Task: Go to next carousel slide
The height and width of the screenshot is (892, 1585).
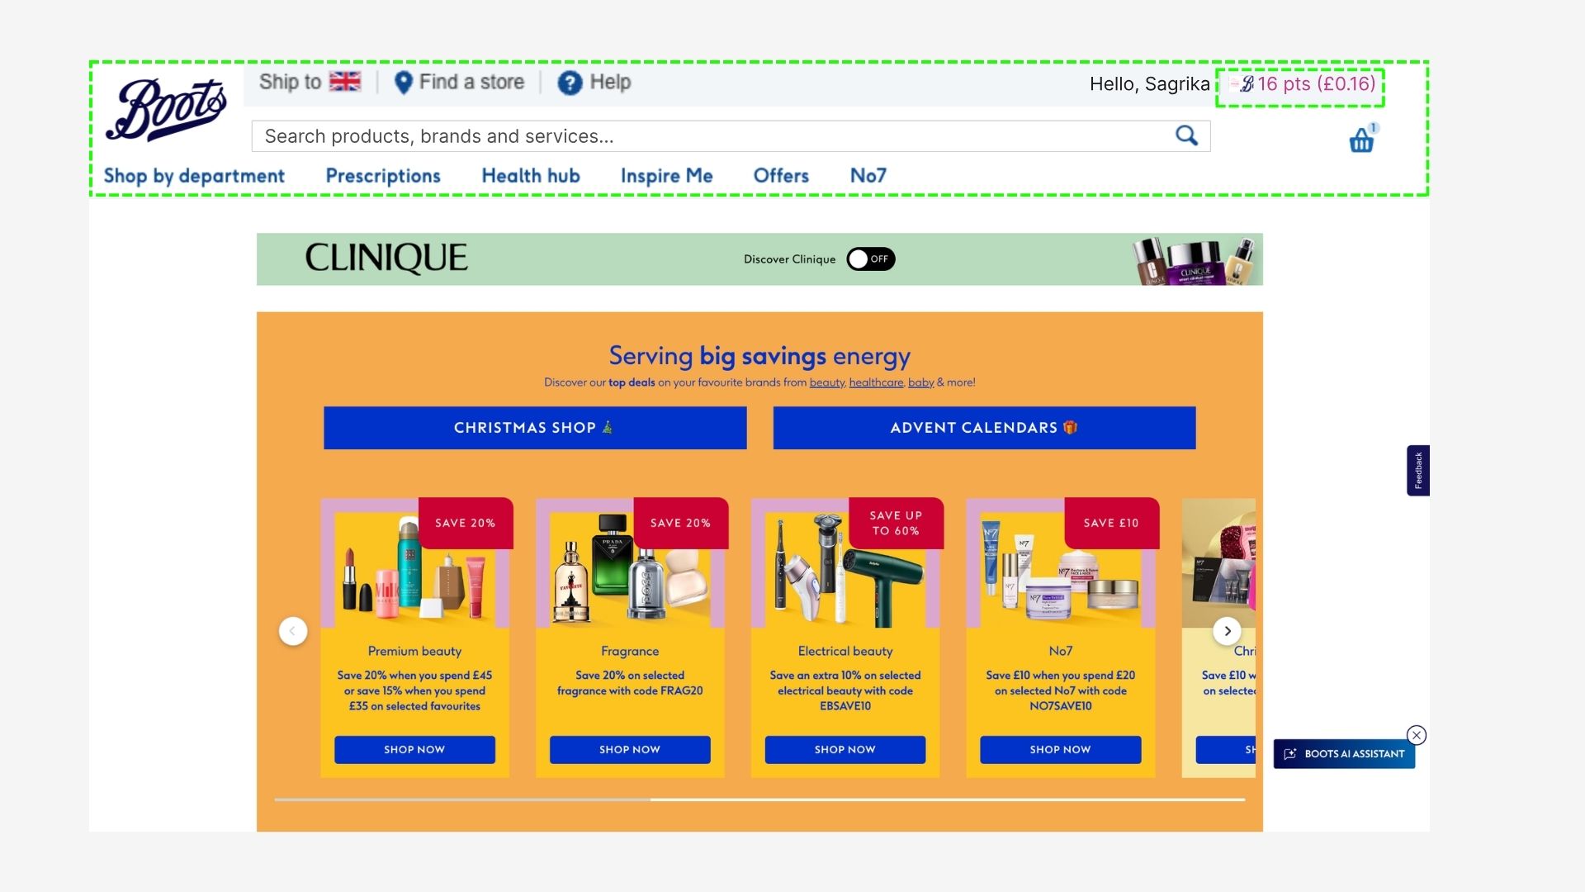Action: click(1228, 632)
